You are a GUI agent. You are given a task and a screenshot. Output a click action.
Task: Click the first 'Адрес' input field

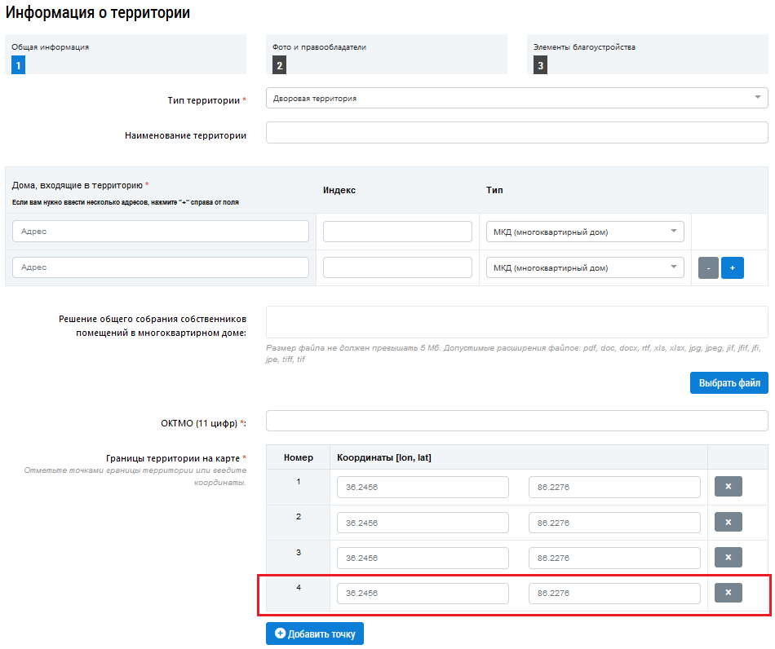[161, 232]
